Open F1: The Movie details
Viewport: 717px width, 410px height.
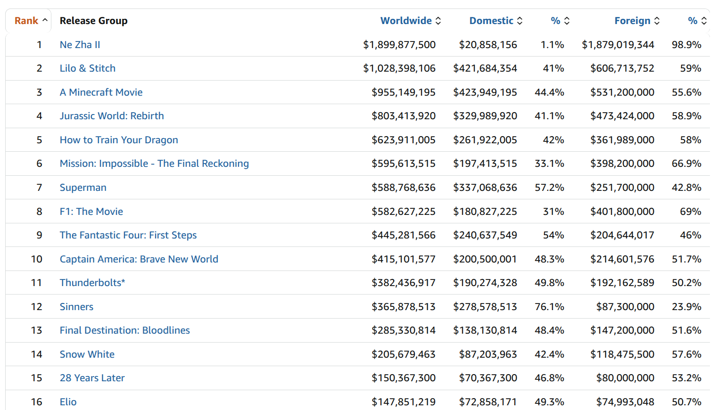click(91, 212)
